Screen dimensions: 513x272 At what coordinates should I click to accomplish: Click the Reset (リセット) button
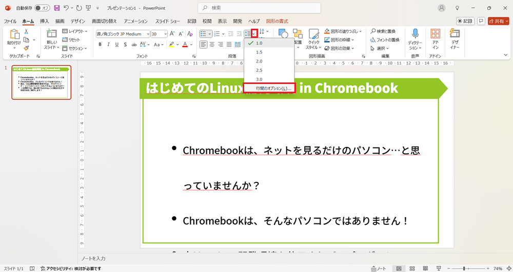tap(71, 40)
